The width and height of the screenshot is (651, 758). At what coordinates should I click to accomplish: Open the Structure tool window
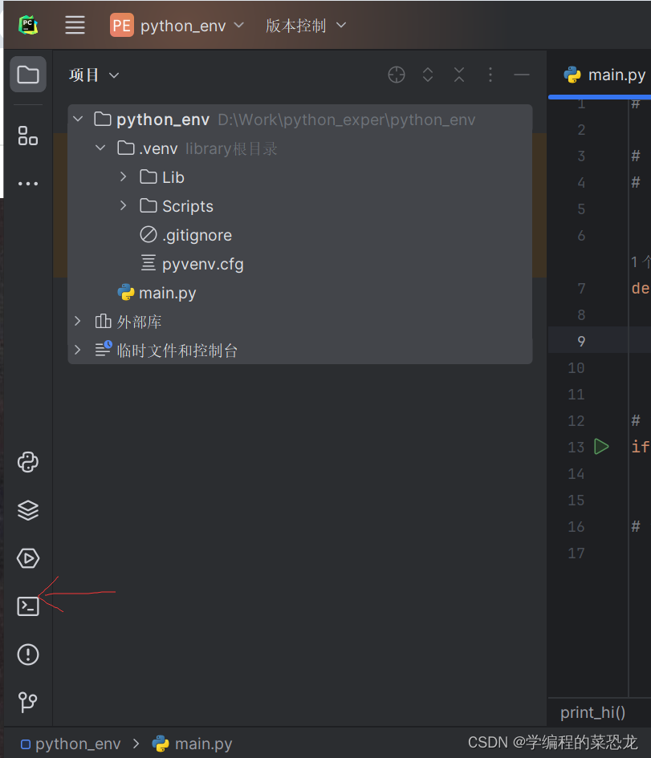click(27, 136)
